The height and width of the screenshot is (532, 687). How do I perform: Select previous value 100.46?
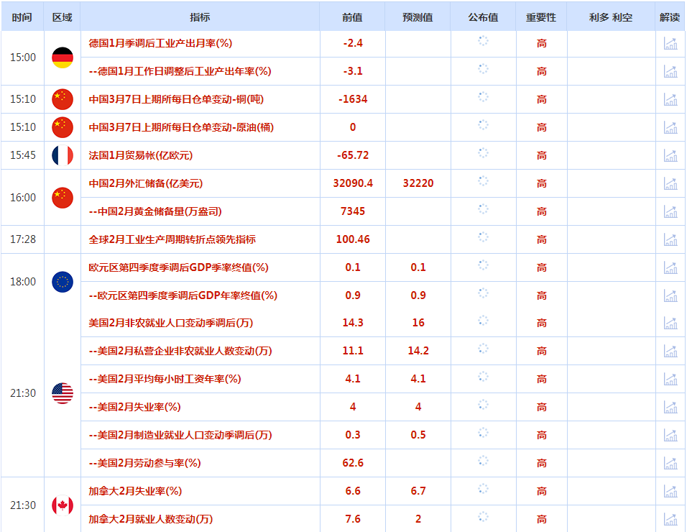[x=353, y=239]
